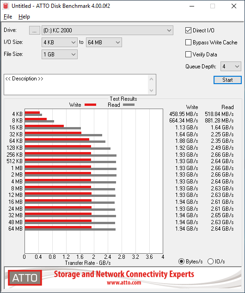
Task: Click the 12 MB row label in chart
Action: [x=16, y=195]
